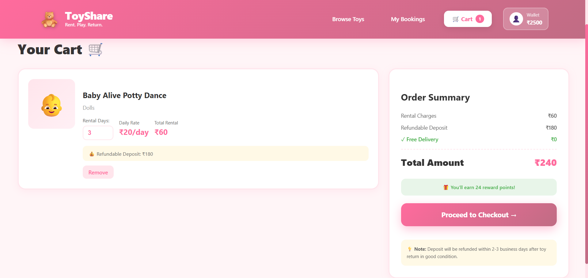Image resolution: width=588 pixels, height=278 pixels.
Task: Click the ToyShare brand name
Action: coord(89,16)
